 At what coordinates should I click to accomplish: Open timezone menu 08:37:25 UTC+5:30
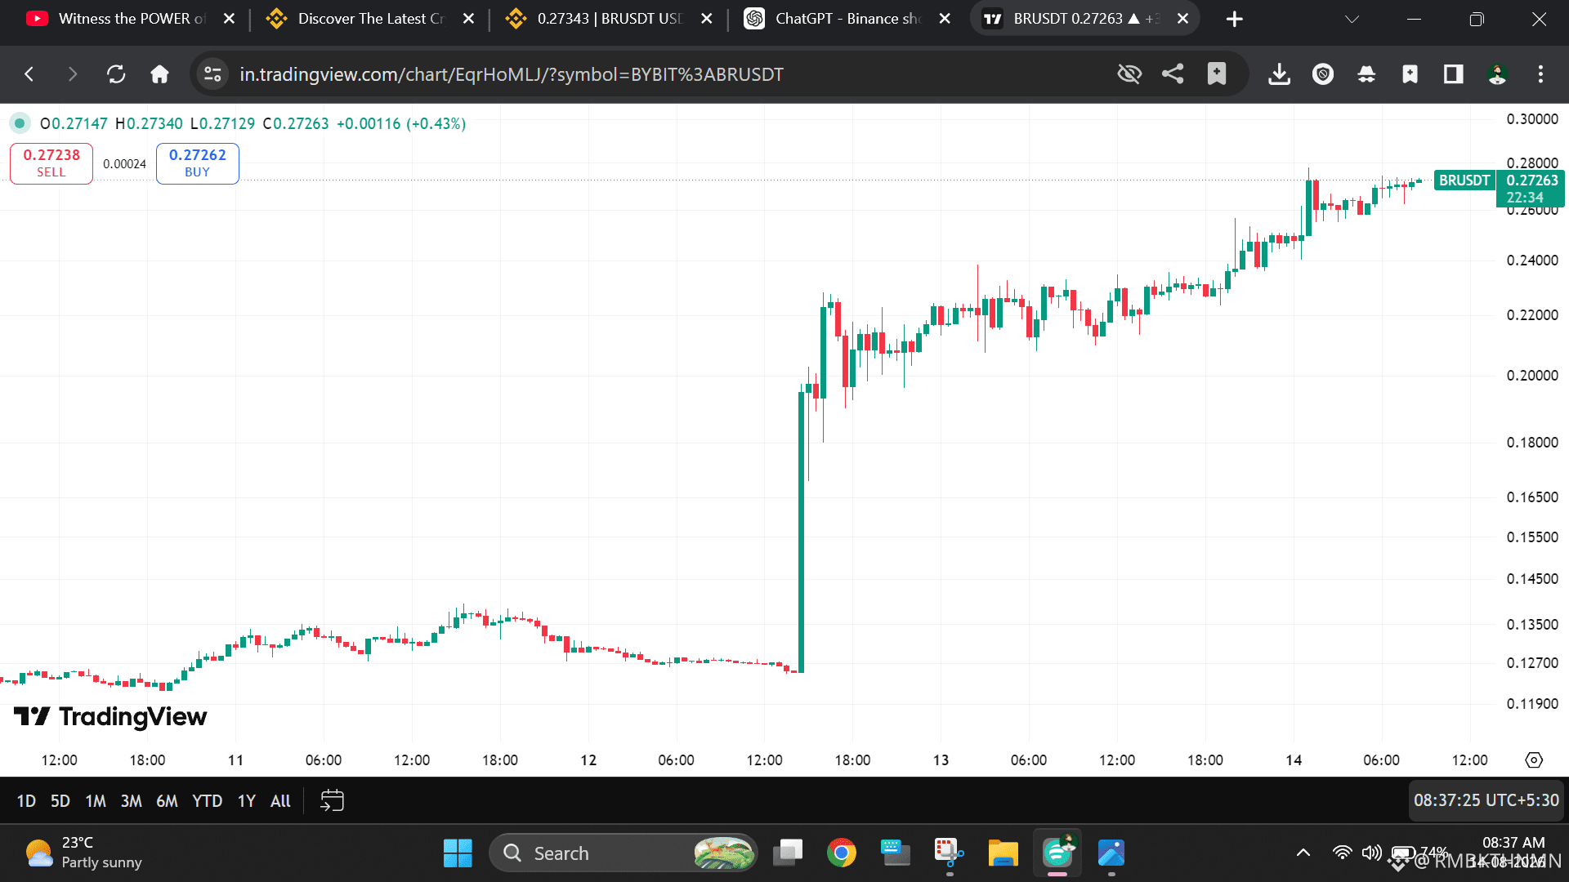(1486, 800)
